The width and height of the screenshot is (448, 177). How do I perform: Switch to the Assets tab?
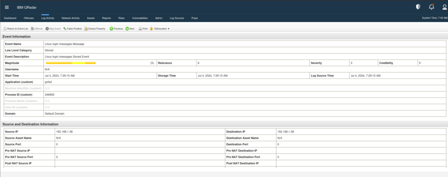[x=91, y=18]
